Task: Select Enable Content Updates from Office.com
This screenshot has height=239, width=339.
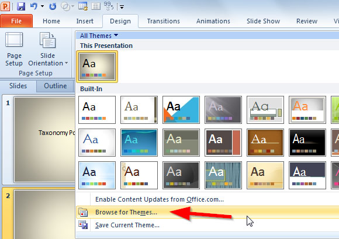Action: [x=160, y=199]
